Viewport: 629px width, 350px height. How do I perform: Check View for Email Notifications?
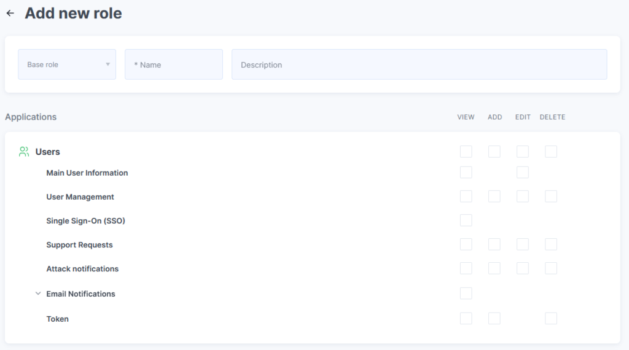click(466, 294)
